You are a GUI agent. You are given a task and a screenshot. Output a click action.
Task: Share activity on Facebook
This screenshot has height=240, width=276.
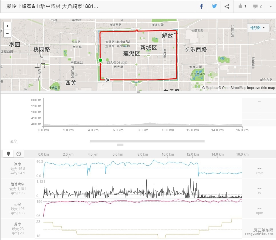pos(201,6)
